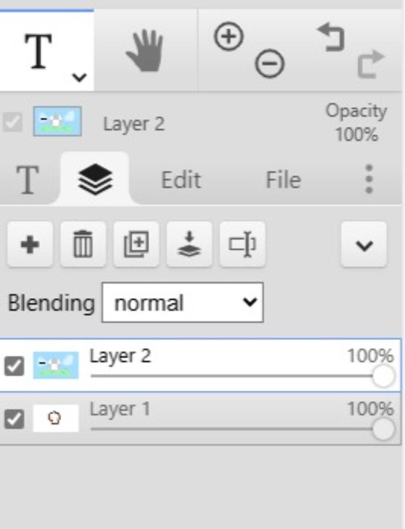The image size is (405, 529).
Task: Switch to the Edit tab
Action: [x=181, y=180]
